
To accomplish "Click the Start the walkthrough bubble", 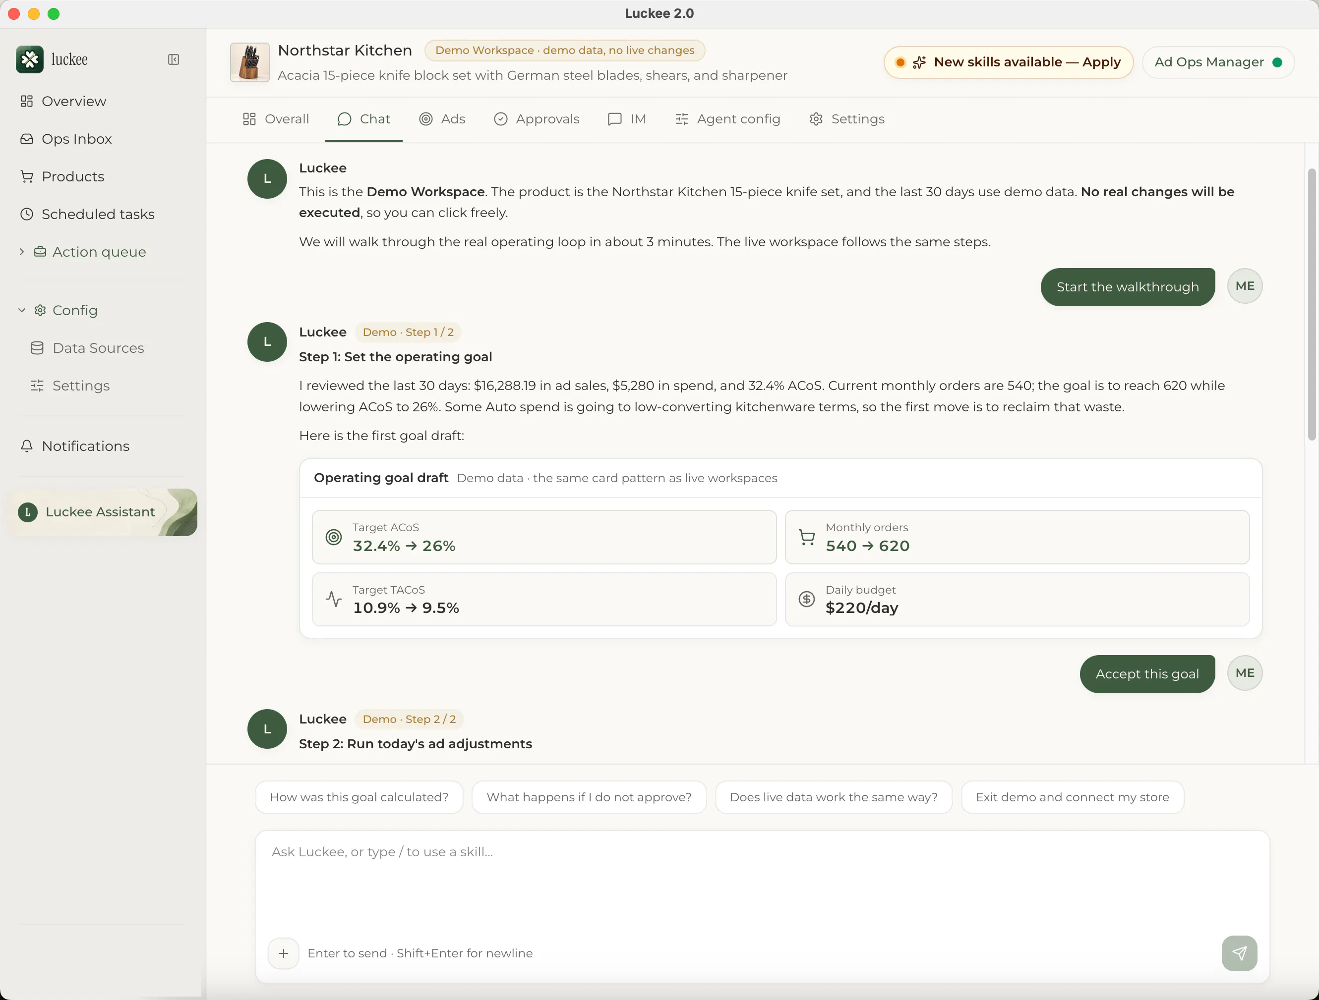I will 1128,287.
